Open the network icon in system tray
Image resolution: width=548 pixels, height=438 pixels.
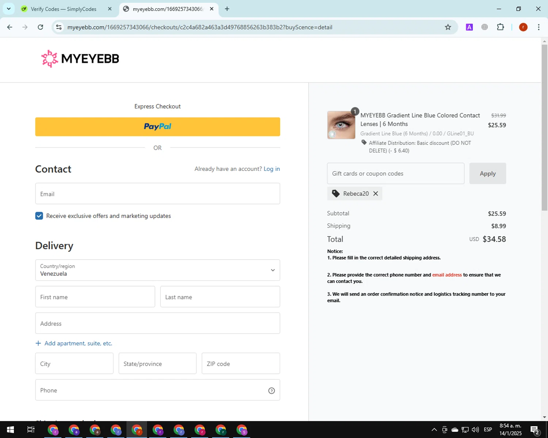pyautogui.click(x=465, y=430)
